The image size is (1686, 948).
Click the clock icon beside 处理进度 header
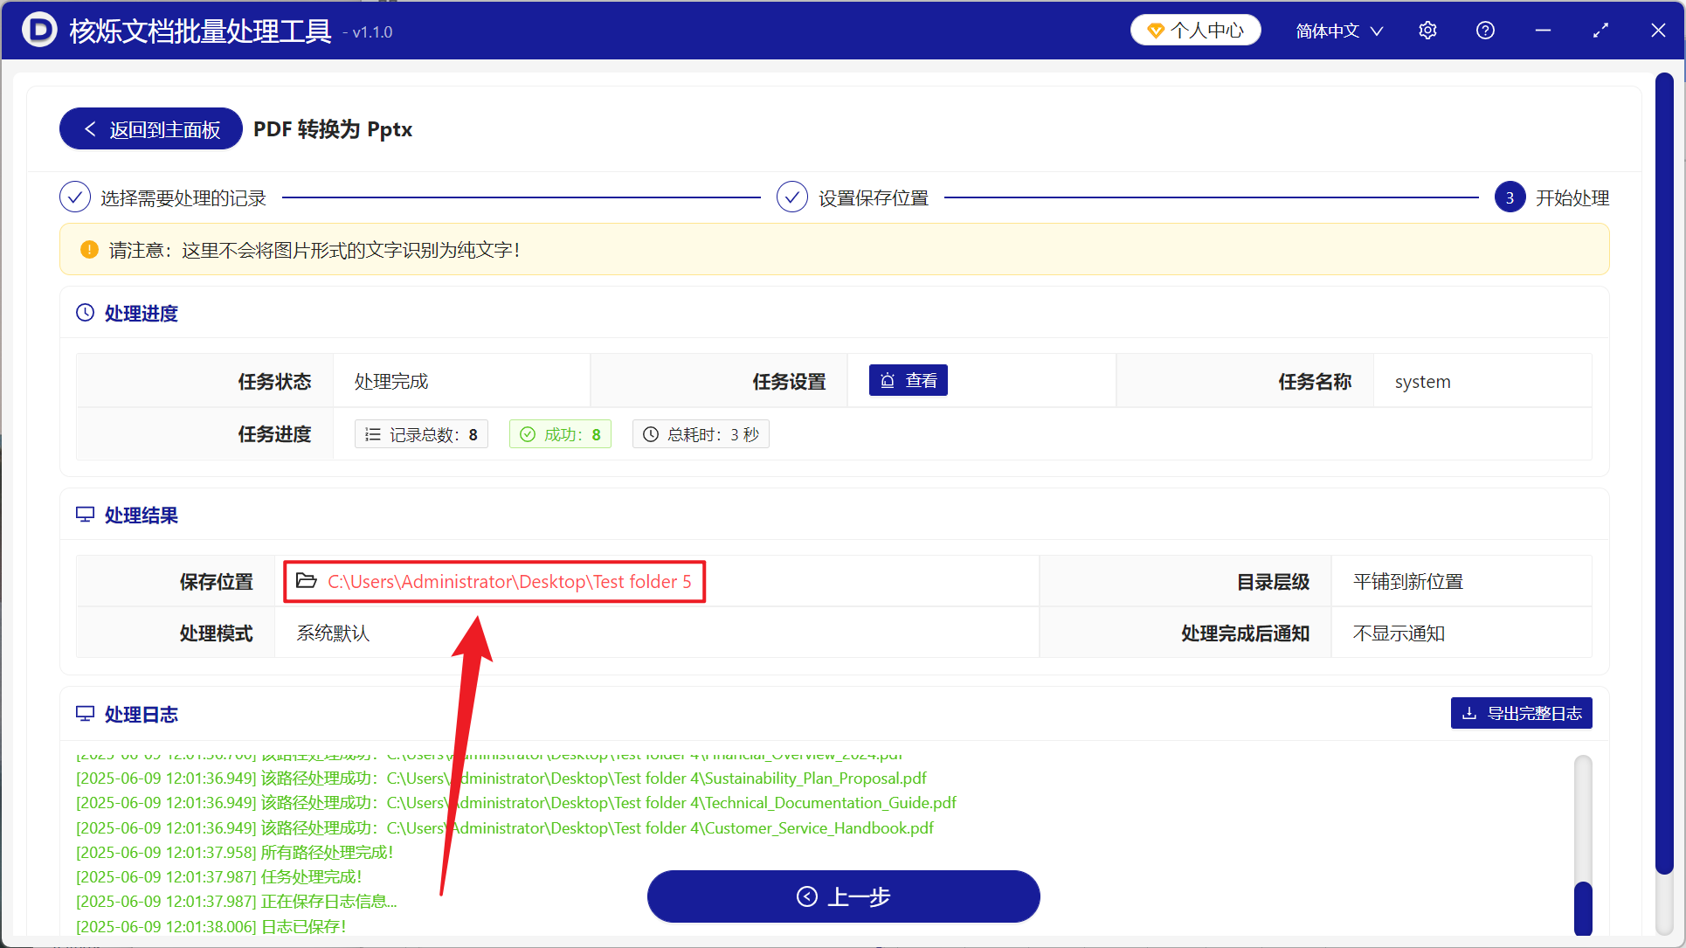coord(85,312)
